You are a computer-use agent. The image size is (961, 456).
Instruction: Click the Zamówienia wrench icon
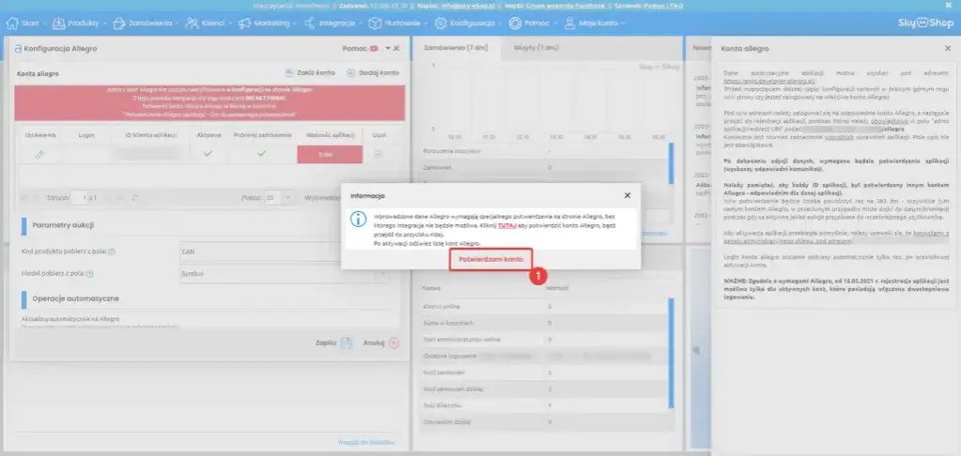click(x=119, y=23)
